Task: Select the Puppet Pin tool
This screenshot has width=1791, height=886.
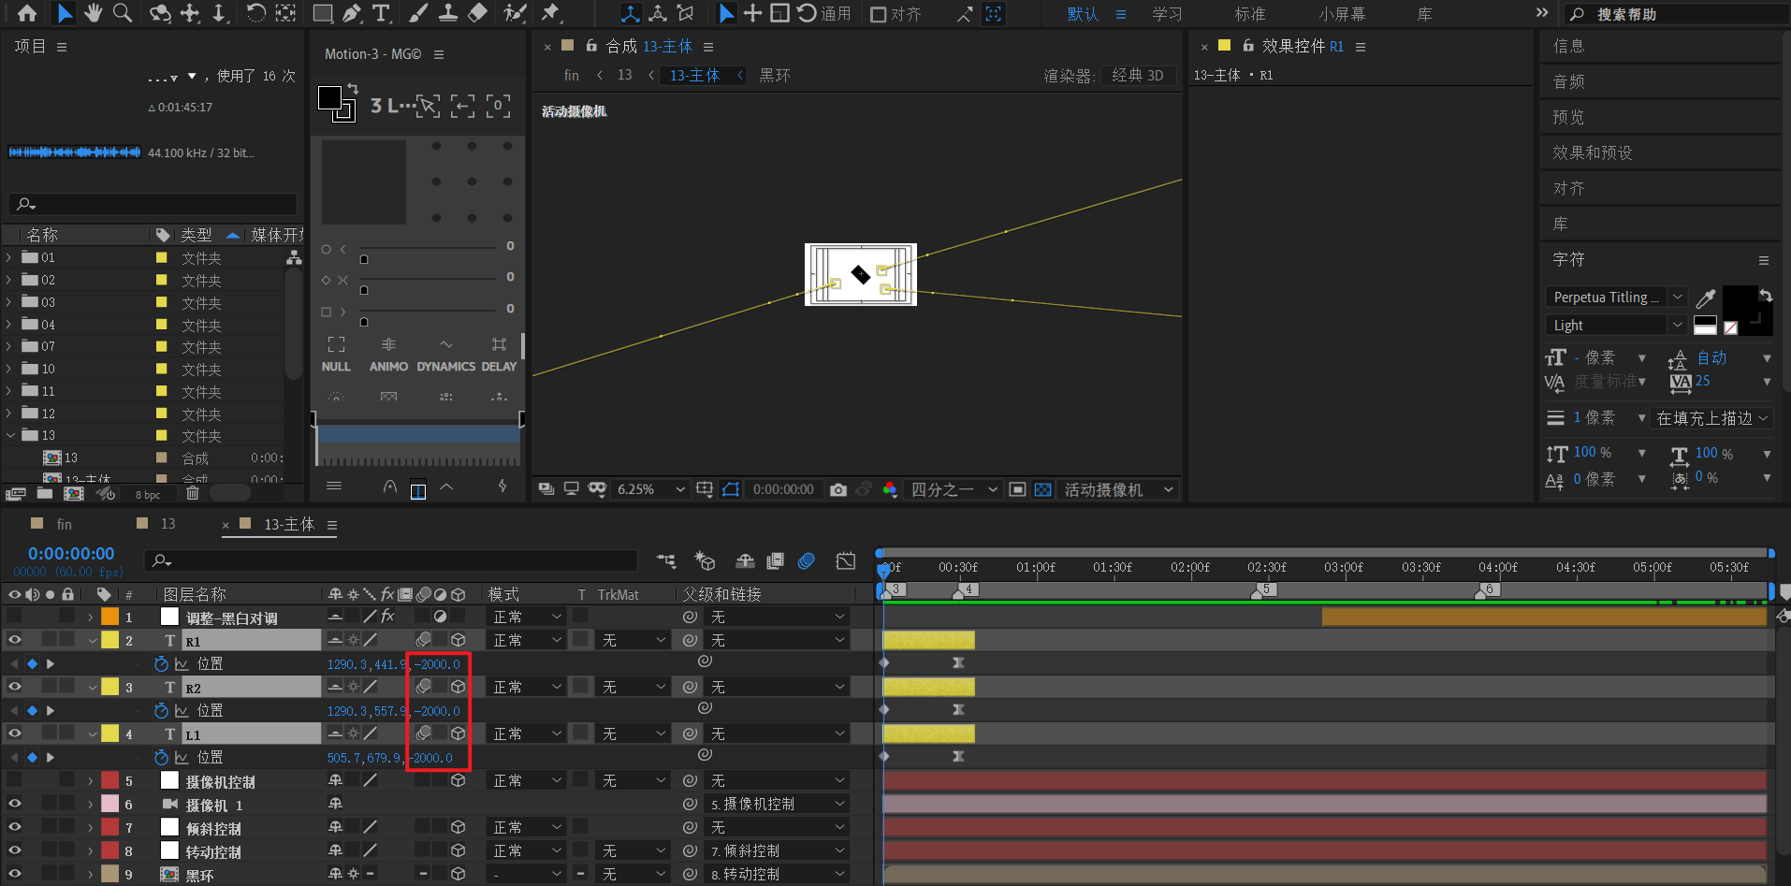Action: [x=550, y=13]
